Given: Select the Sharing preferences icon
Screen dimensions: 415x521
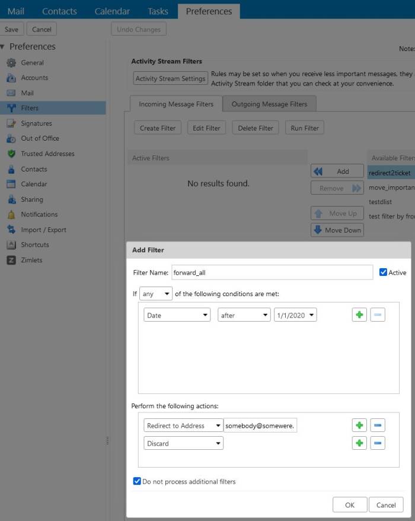Looking at the screenshot, I should pyautogui.click(x=11, y=199).
